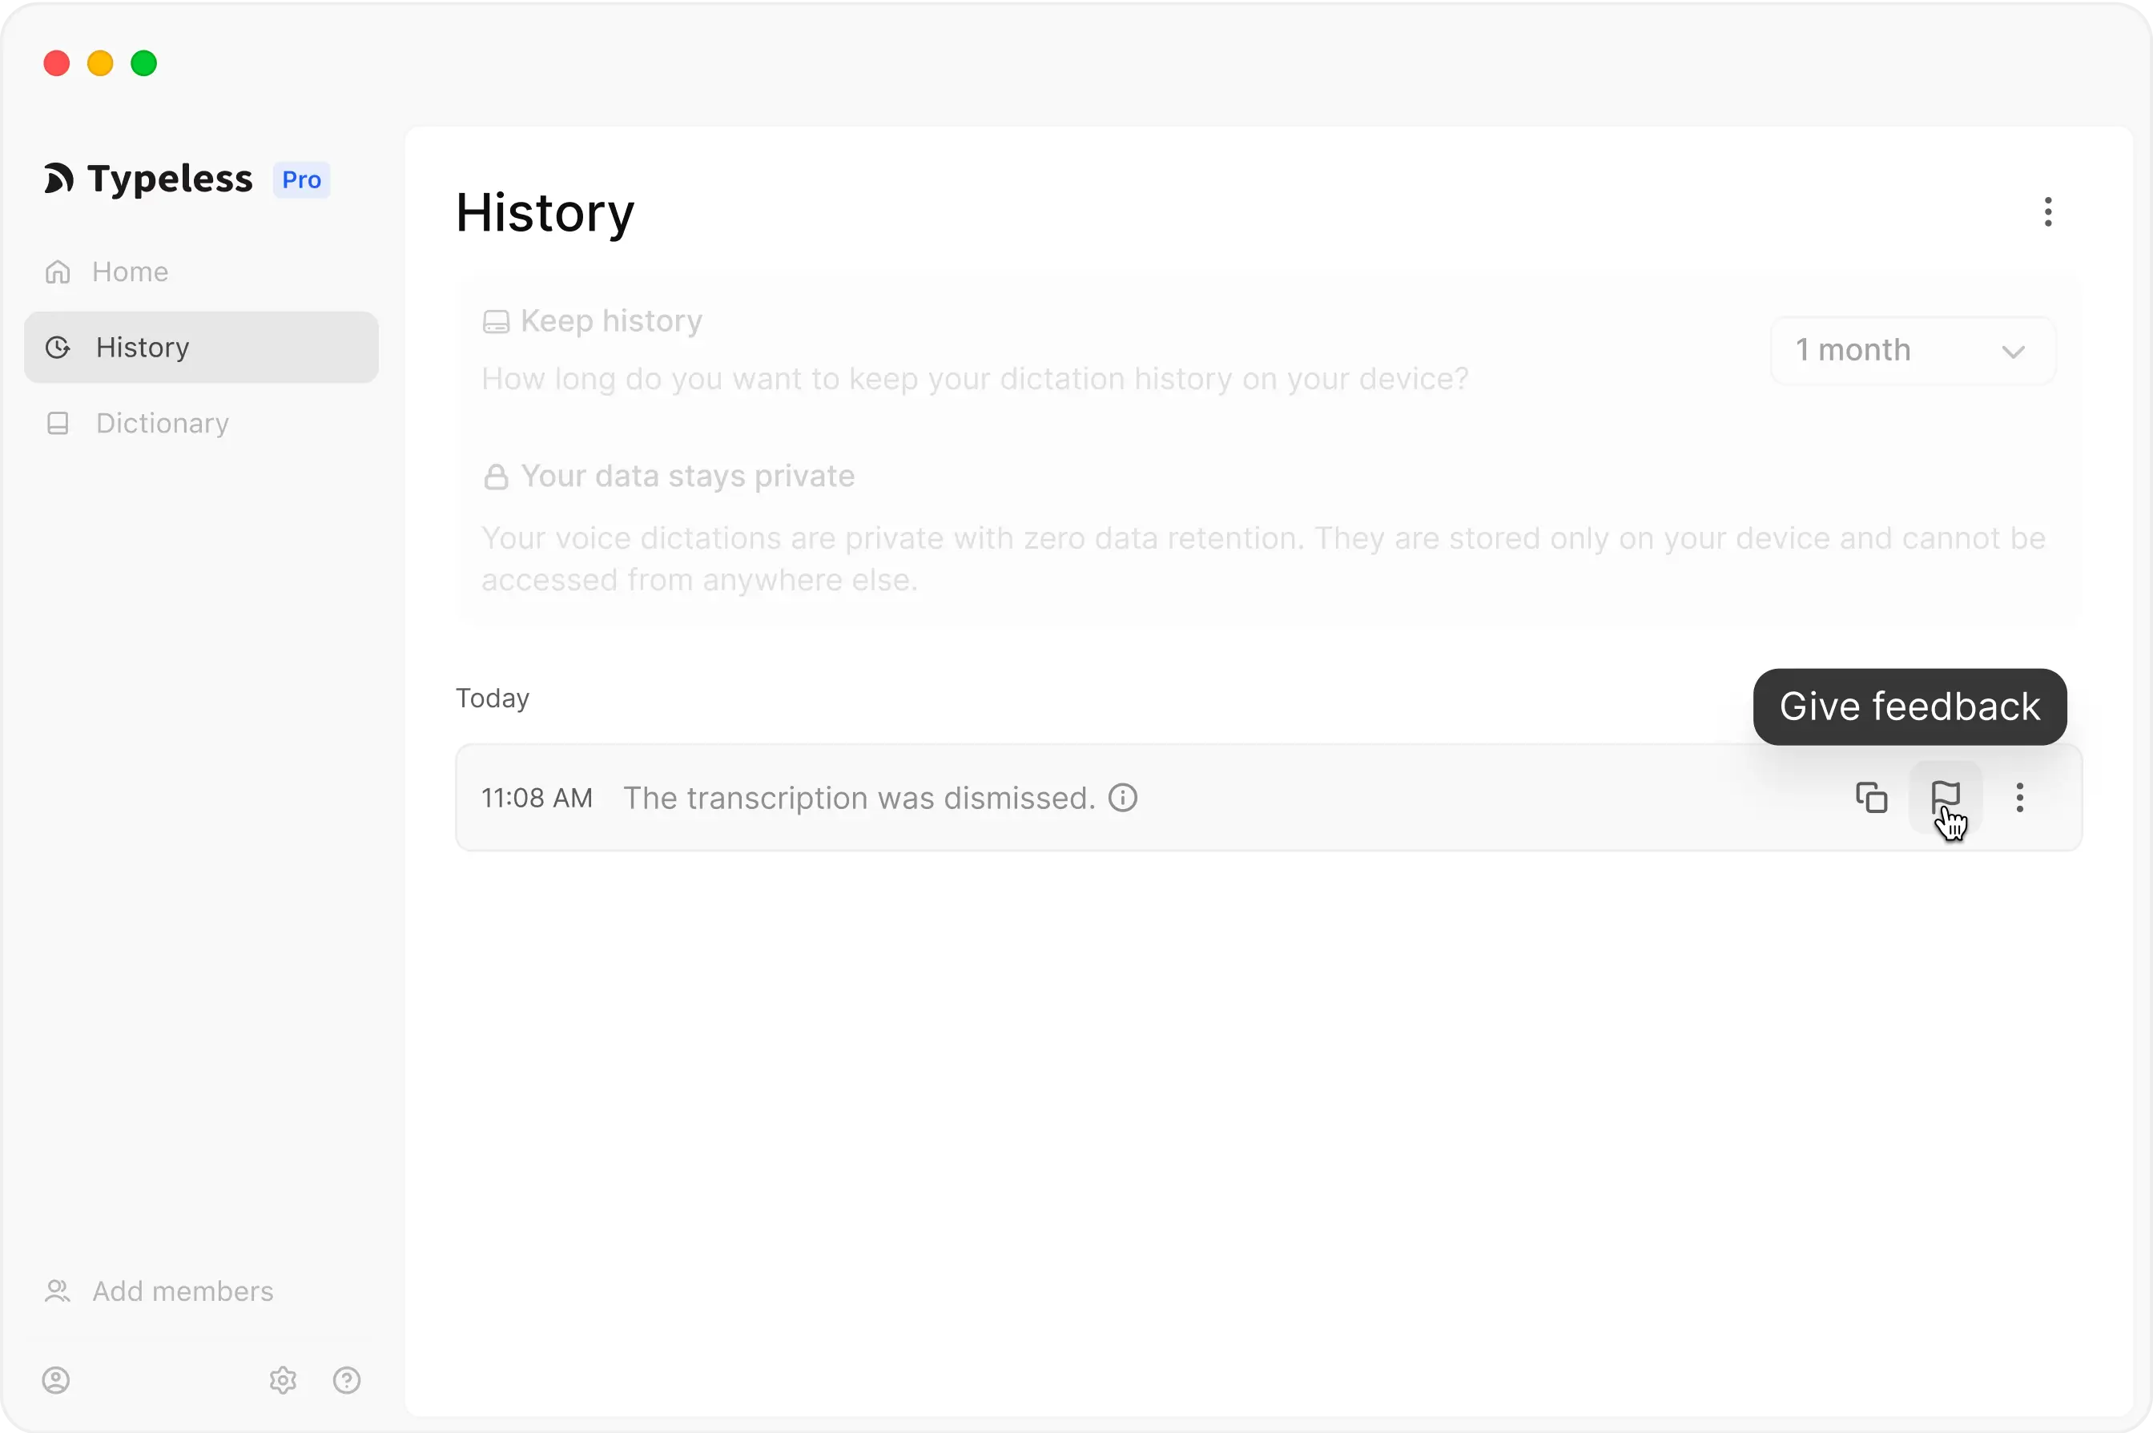
Task: Copy the dismissed transcription entry
Action: 1872,798
